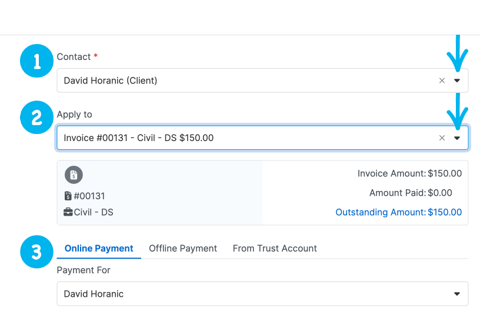
Task: Click Outstanding Amount: $150.00 link
Action: pyautogui.click(x=399, y=212)
